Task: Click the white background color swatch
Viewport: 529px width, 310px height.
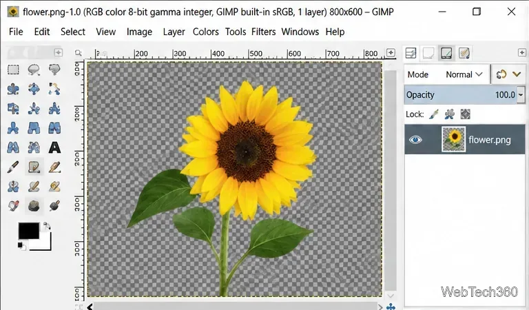Action: point(45,244)
